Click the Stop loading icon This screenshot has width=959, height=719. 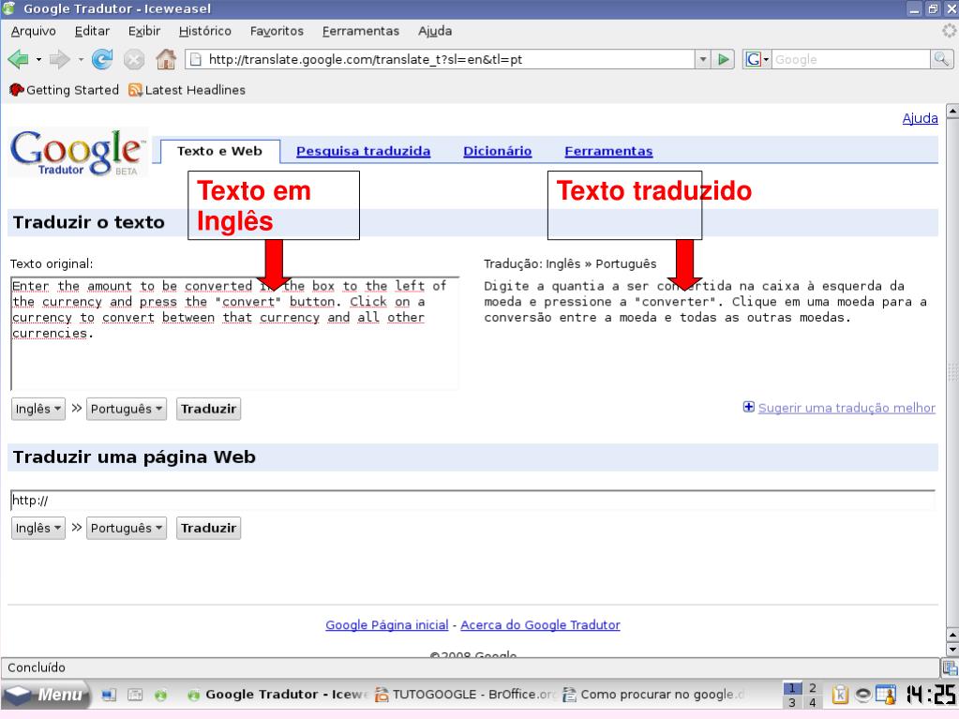(135, 59)
